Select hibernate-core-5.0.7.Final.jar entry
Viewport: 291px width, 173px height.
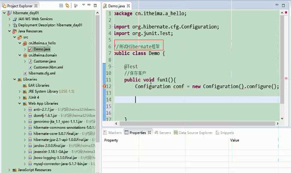pyautogui.click(x=56, y=134)
